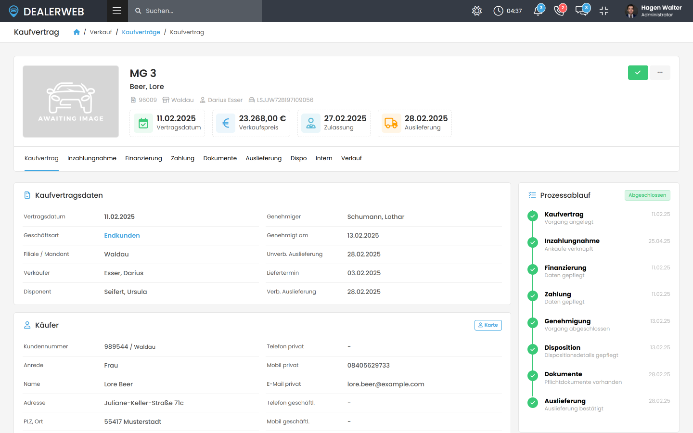This screenshot has height=433, width=693.
Task: Click the calendar Vertragsdatum icon
Action: click(143, 123)
